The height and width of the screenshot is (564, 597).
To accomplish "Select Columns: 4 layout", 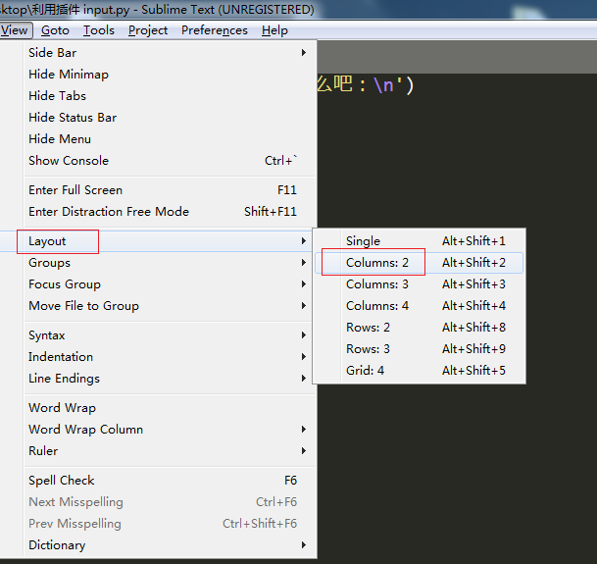I will 419,306.
